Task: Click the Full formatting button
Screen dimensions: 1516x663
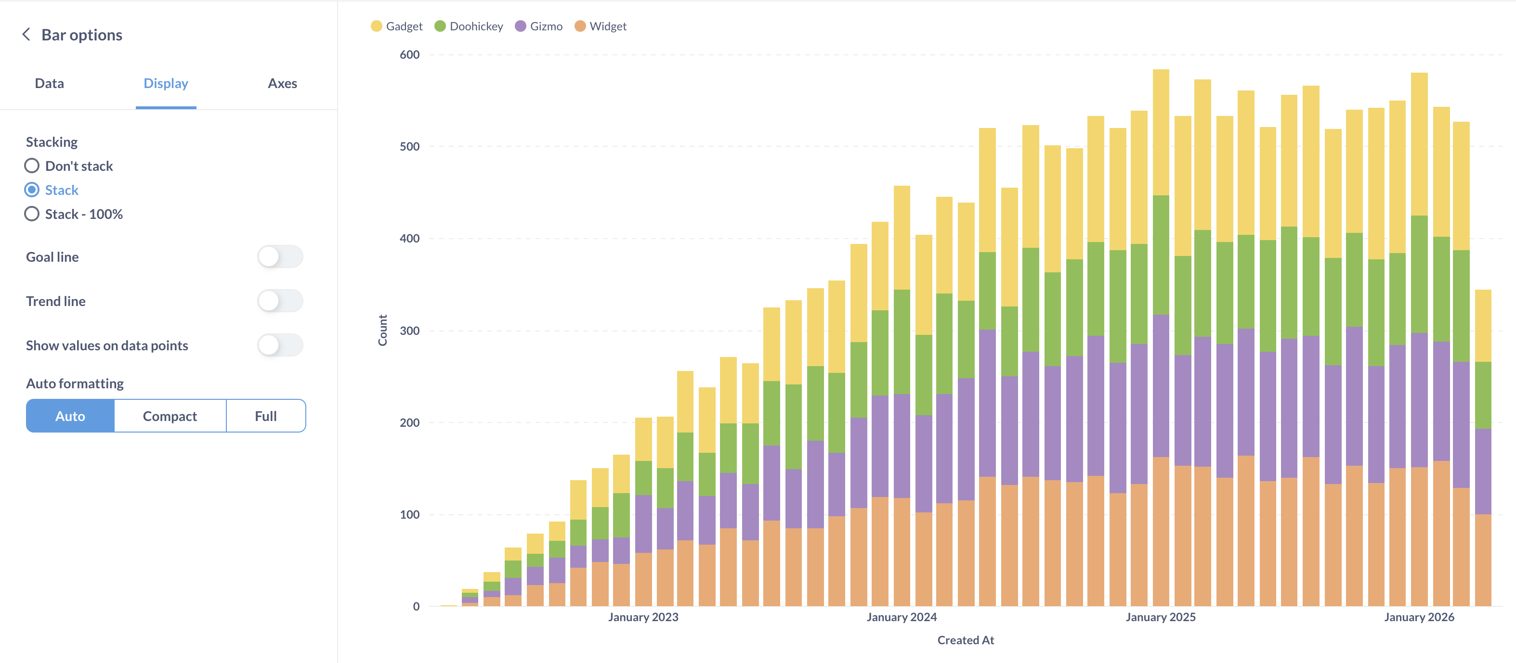Action: (265, 416)
